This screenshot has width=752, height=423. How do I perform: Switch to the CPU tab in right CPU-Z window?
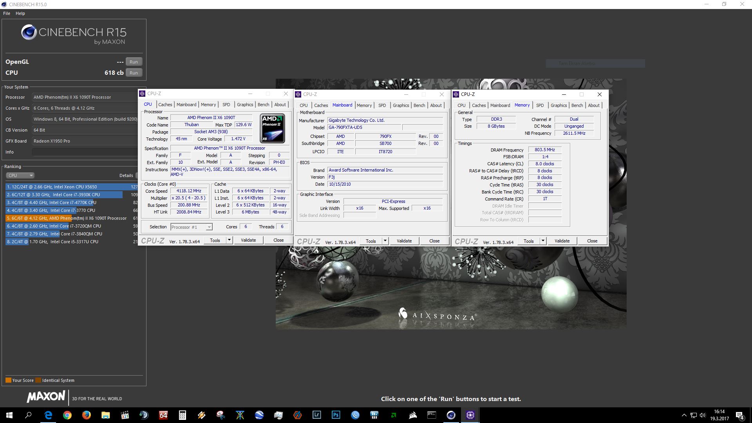click(x=462, y=105)
